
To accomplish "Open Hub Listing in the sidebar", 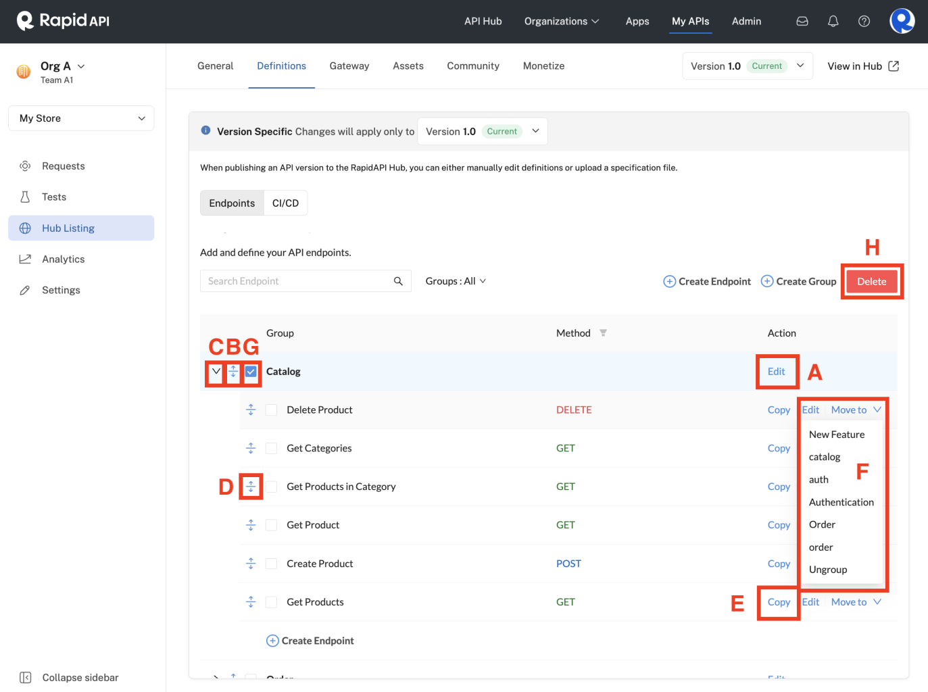I will (x=81, y=228).
